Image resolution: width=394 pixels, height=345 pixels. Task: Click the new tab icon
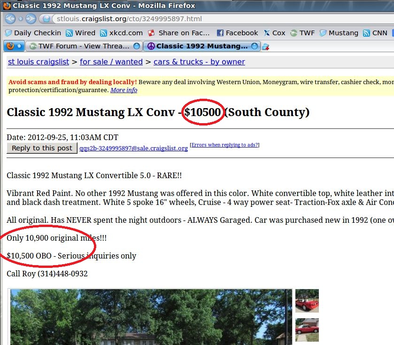tap(266, 47)
